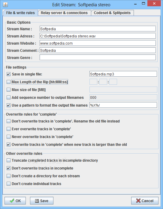
Task: Enable Max Length of the Rip checkbox
Action: [8, 82]
